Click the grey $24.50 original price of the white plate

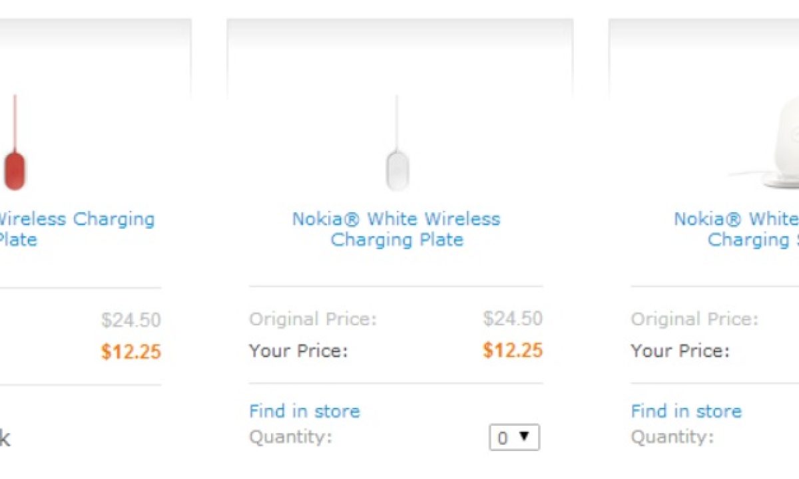coord(513,319)
